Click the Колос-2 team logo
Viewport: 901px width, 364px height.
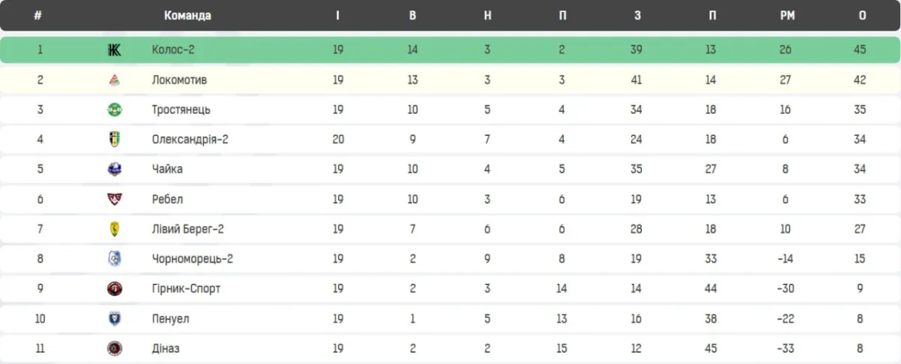(114, 50)
